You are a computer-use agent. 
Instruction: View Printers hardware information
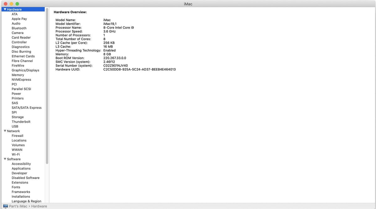[x=18, y=98]
